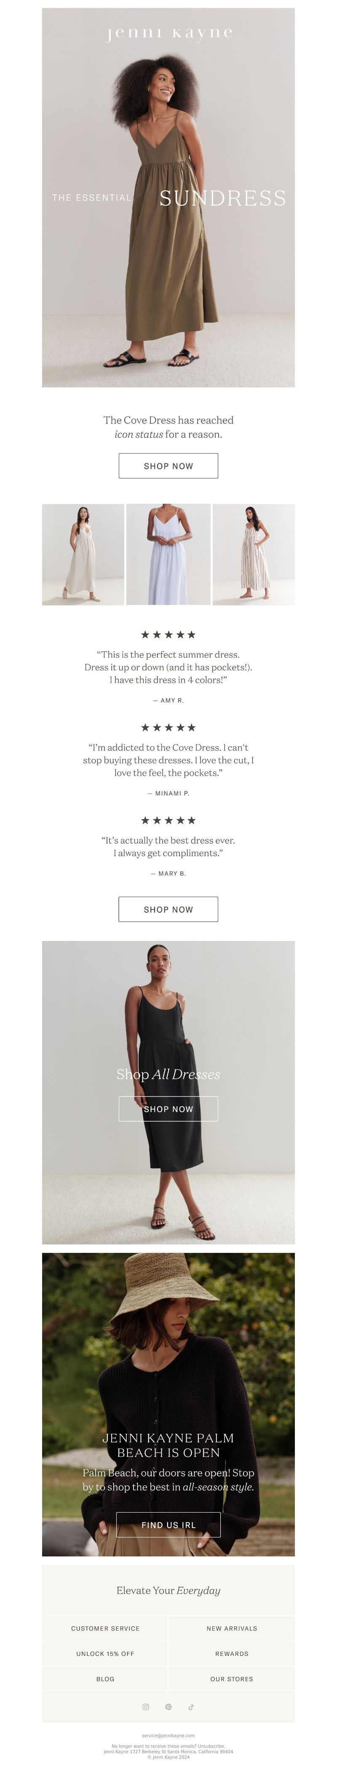Open Customer Service footer link
Viewport: 337px width, 1779px height.
(105, 1628)
